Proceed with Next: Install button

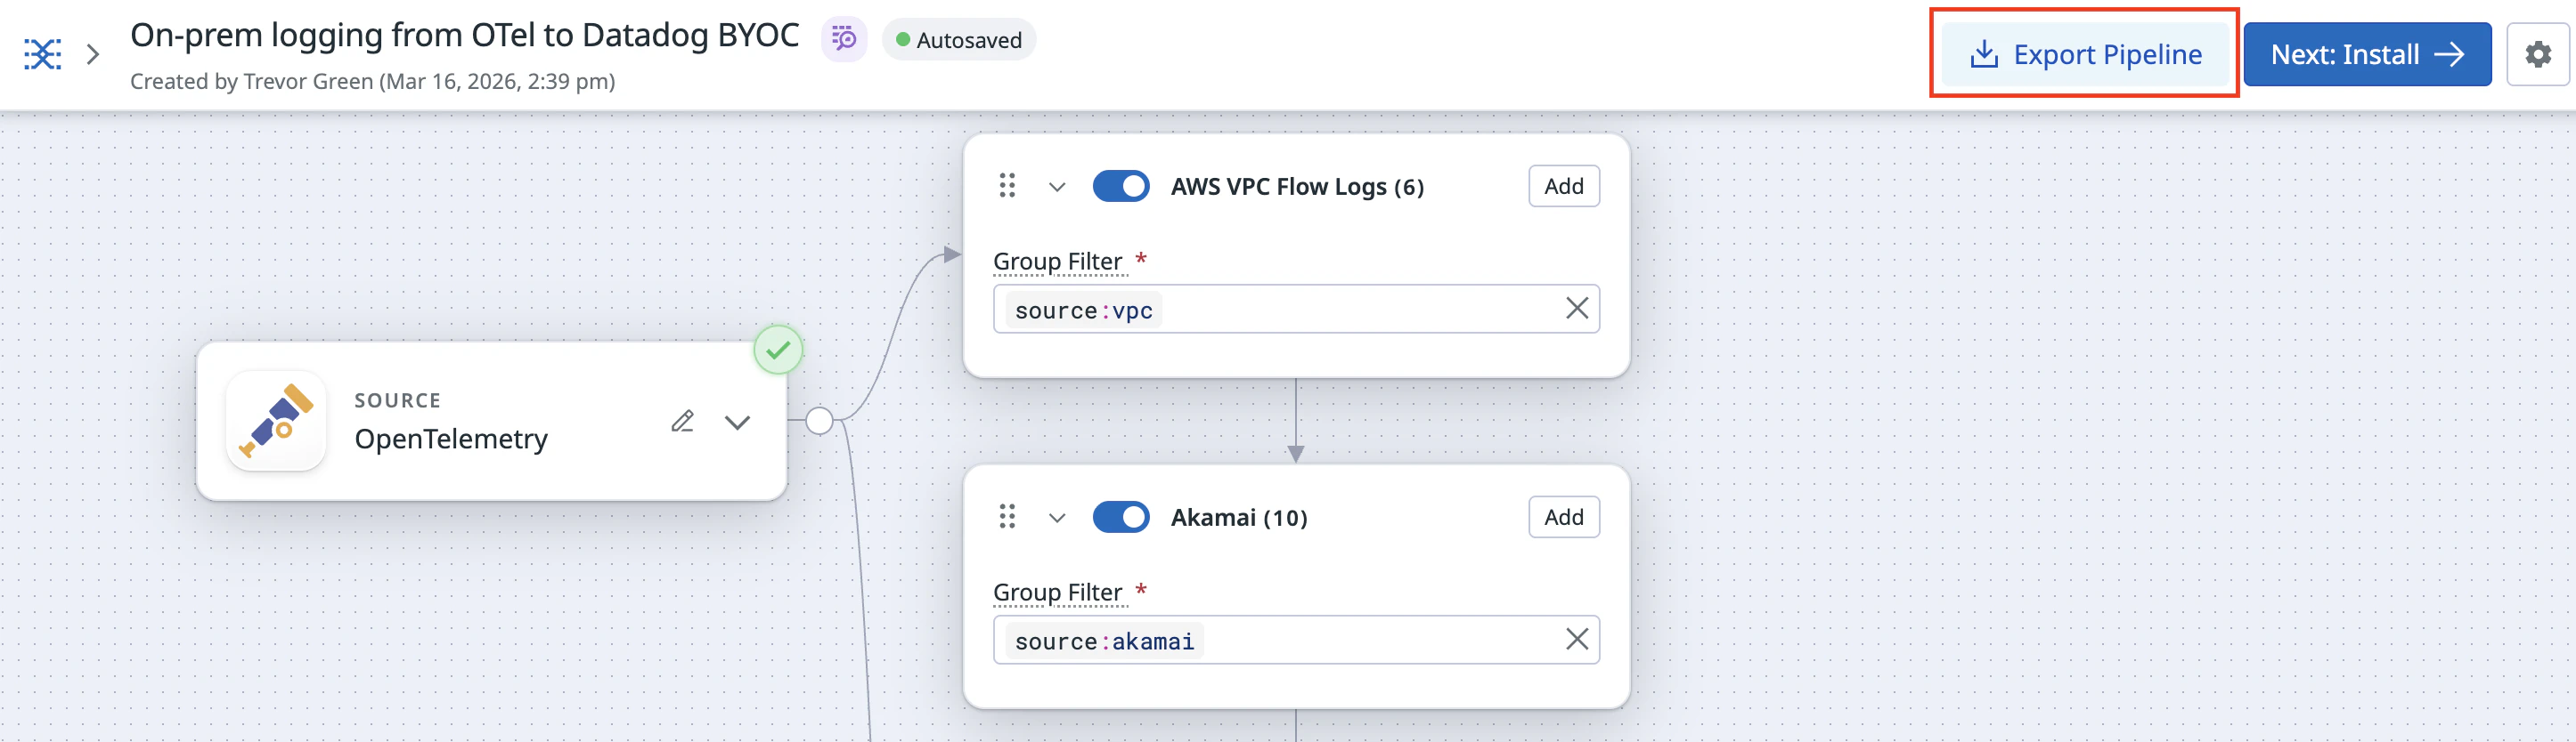[x=2366, y=54]
